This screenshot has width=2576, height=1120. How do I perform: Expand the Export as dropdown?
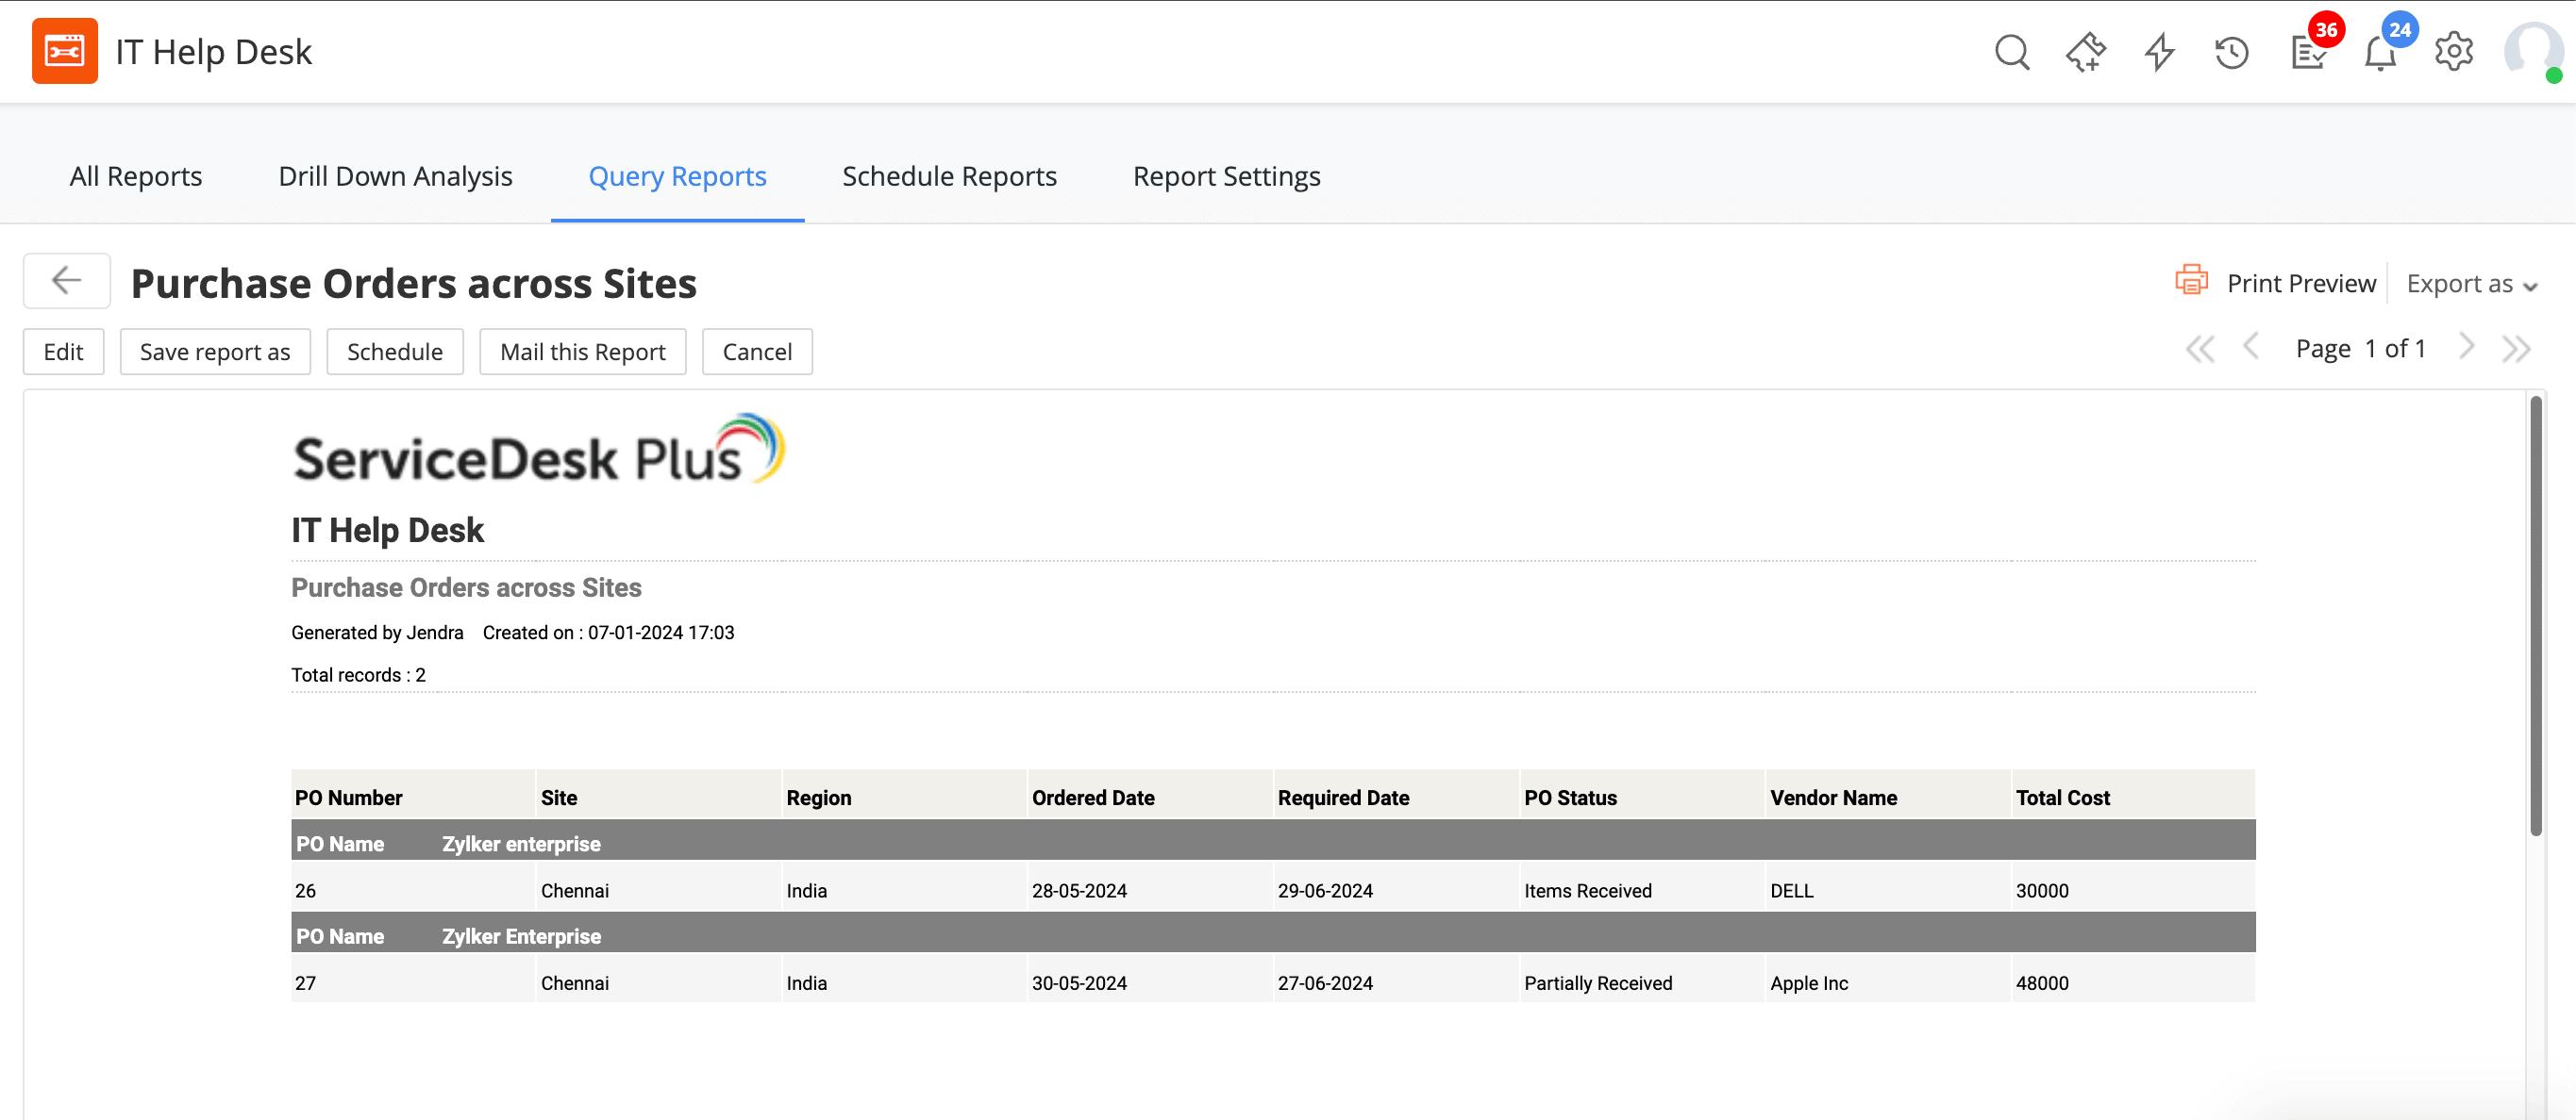coord(2471,285)
